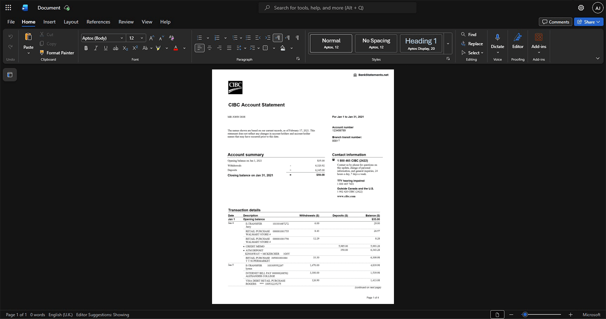Image resolution: width=606 pixels, height=319 pixels.
Task: Increase paragraph indent
Action: tap(268, 38)
